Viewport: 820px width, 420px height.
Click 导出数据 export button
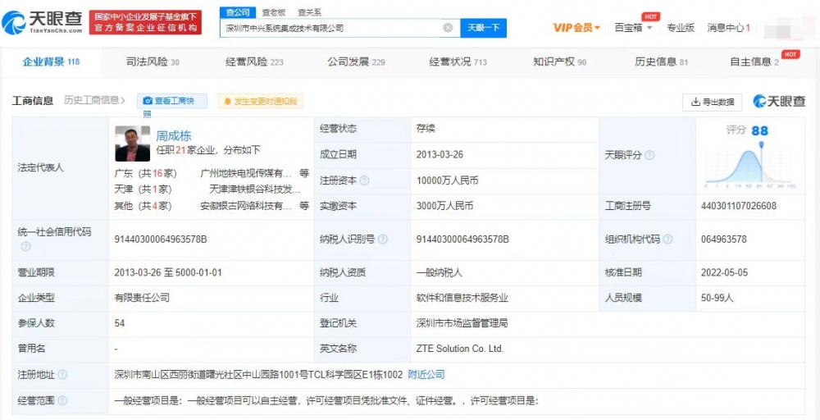pos(713,102)
